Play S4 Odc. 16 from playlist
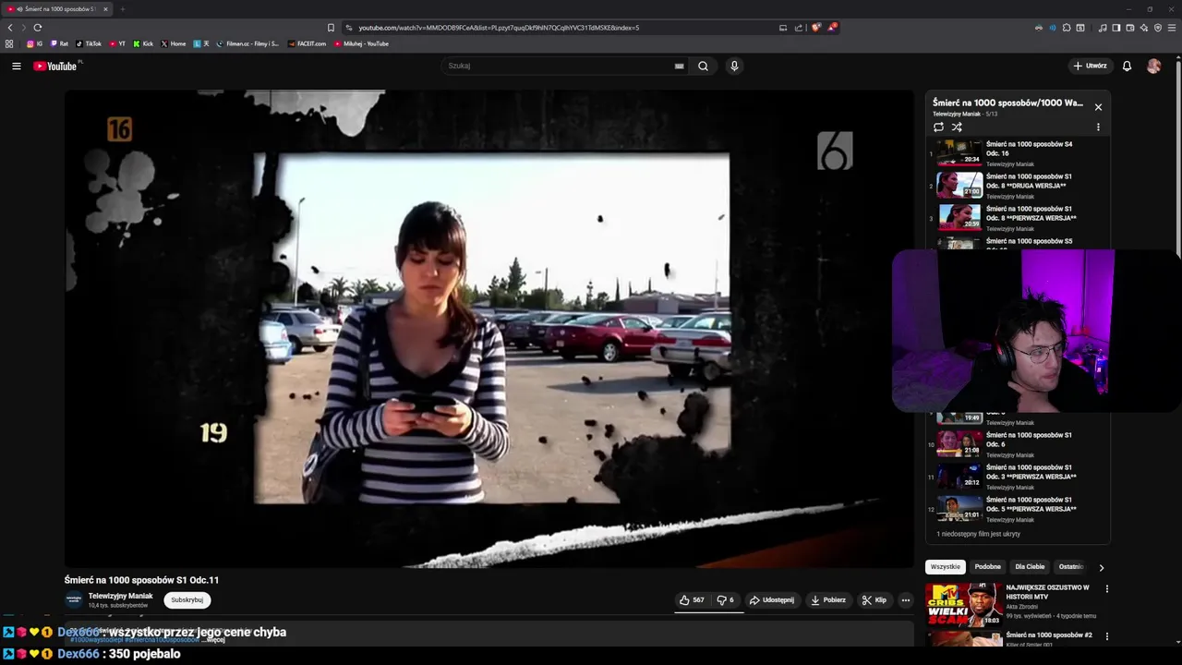Viewport: 1182px width, 665px height. pyautogui.click(x=1019, y=152)
